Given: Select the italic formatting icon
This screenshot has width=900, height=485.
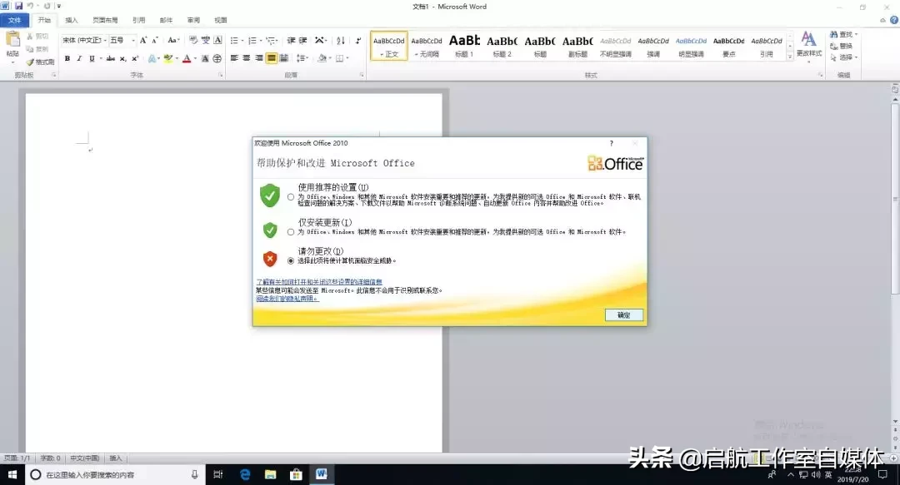Looking at the screenshot, I should [79, 58].
